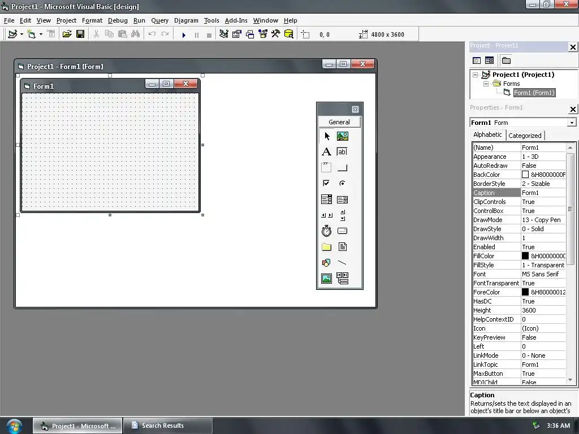Select the CommandButton control tool
Viewport: 579px width, 434px height.
pyautogui.click(x=342, y=167)
